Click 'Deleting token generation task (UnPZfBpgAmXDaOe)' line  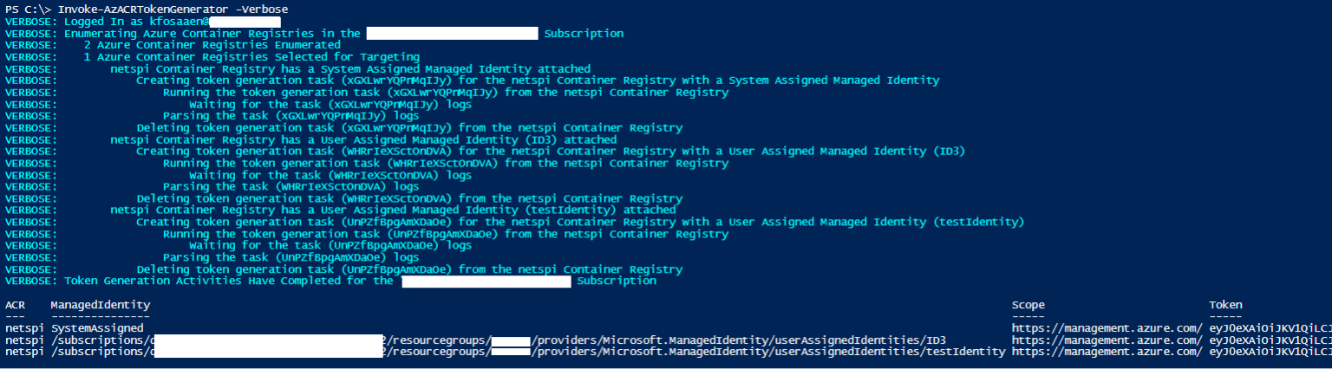pyautogui.click(x=409, y=269)
